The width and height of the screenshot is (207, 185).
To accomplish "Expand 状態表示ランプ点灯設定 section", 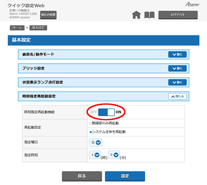I will click(177, 82).
